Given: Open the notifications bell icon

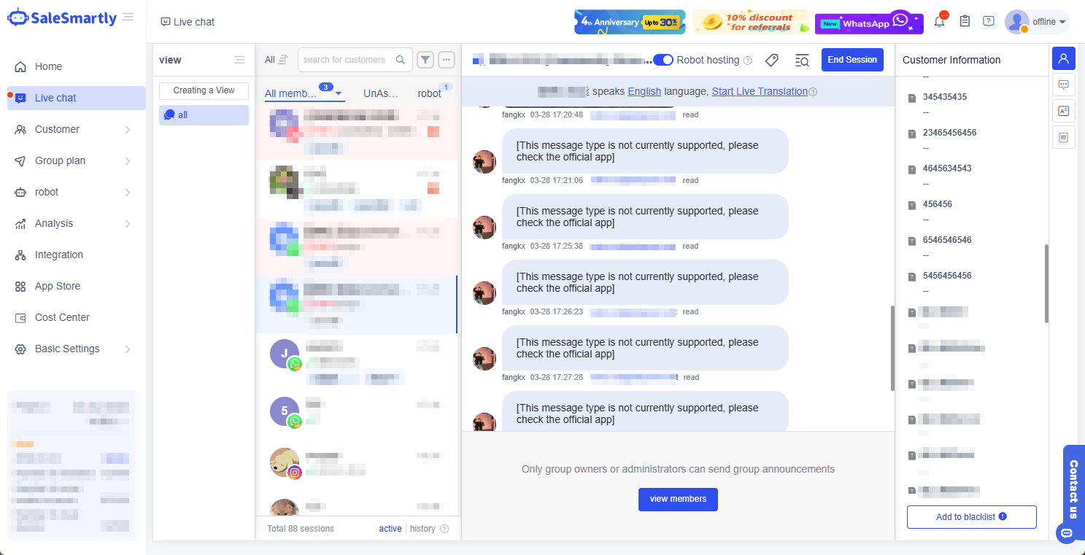Looking at the screenshot, I should [x=940, y=21].
